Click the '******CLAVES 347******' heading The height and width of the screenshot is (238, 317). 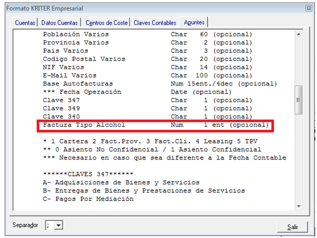(88, 174)
